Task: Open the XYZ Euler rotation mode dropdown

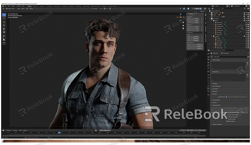Action: pyautogui.click(x=192, y=32)
